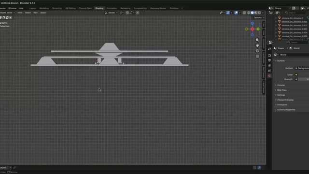Open the red World properties tab icon
This screenshot has height=174, width=309.
click(269, 76)
